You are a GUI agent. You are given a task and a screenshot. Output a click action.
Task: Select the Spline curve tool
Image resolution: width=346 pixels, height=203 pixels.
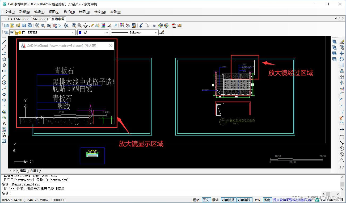point(4,88)
